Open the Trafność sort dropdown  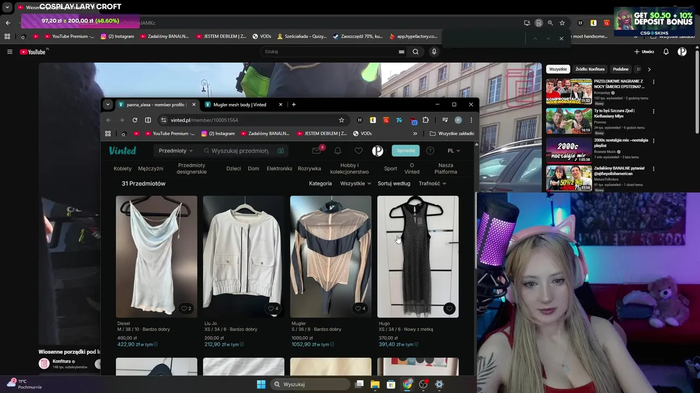click(433, 183)
